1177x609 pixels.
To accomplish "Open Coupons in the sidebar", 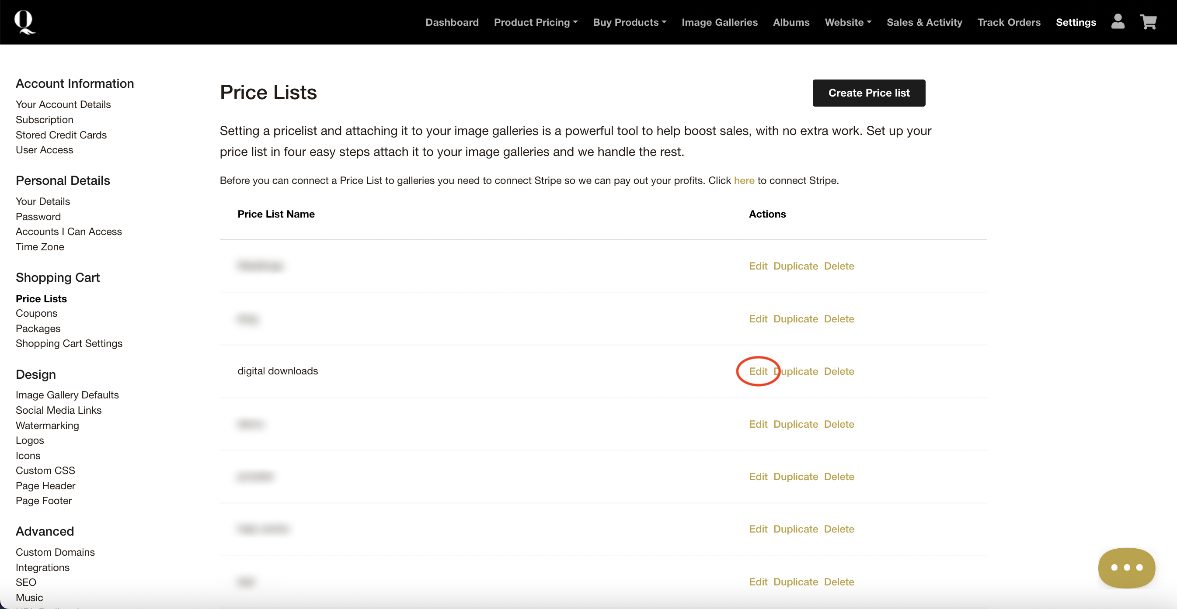I will pos(37,313).
